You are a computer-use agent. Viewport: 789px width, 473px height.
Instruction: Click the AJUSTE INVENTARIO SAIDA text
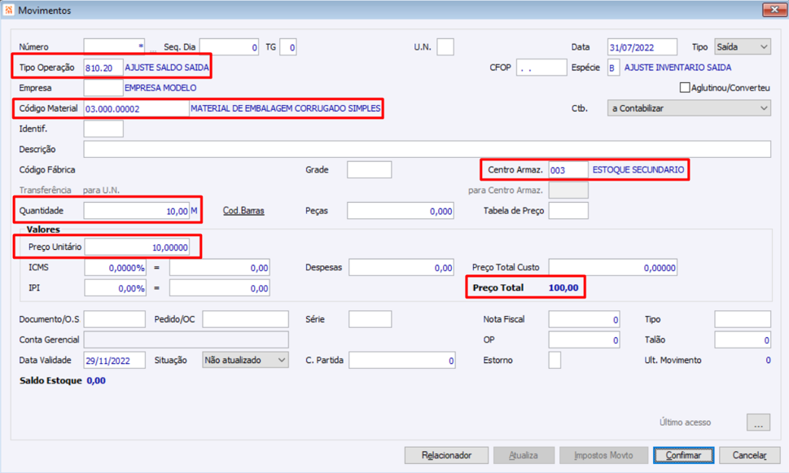click(x=677, y=68)
